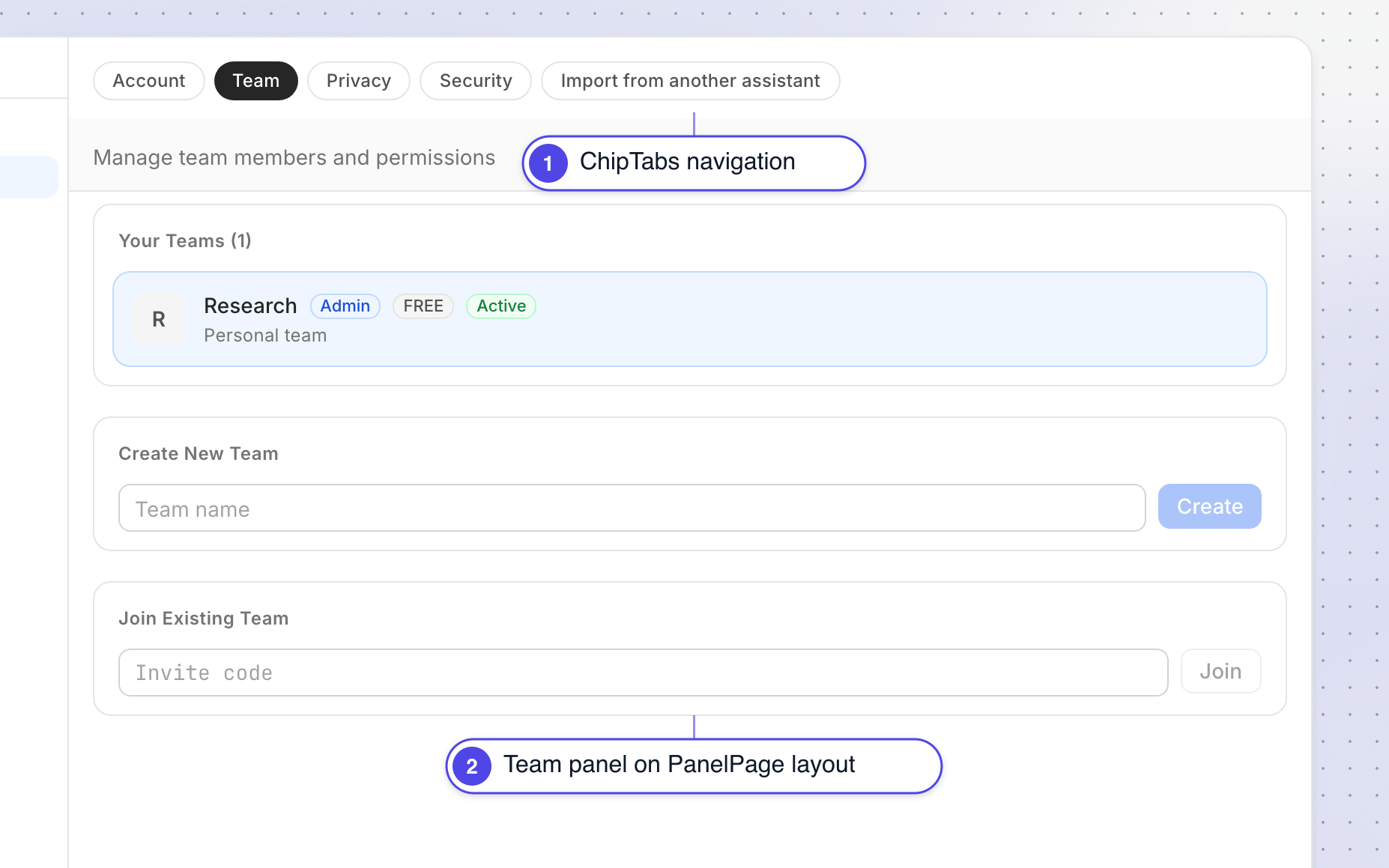1389x868 pixels.
Task: Go to the Security tab
Action: [x=476, y=81]
